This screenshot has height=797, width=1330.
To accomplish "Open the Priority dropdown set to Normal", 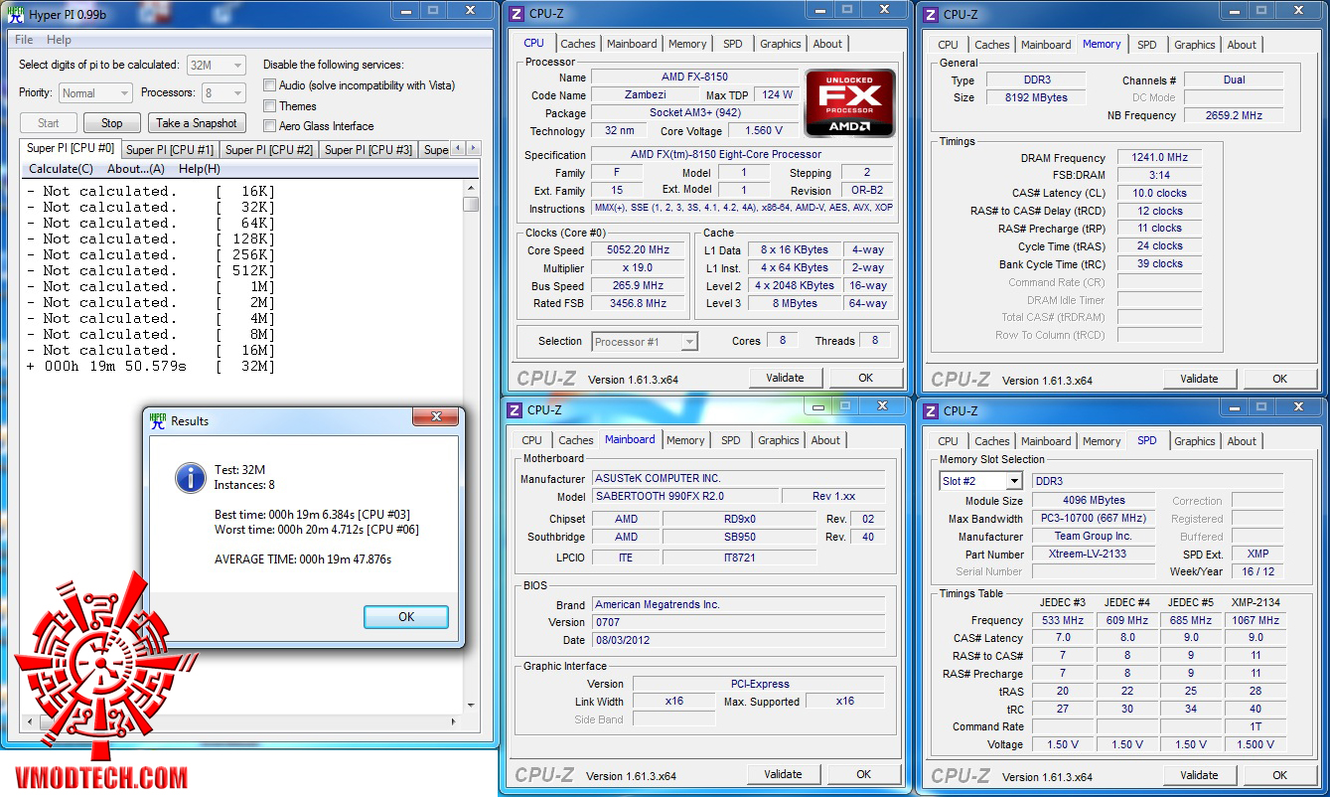I will coord(95,93).
